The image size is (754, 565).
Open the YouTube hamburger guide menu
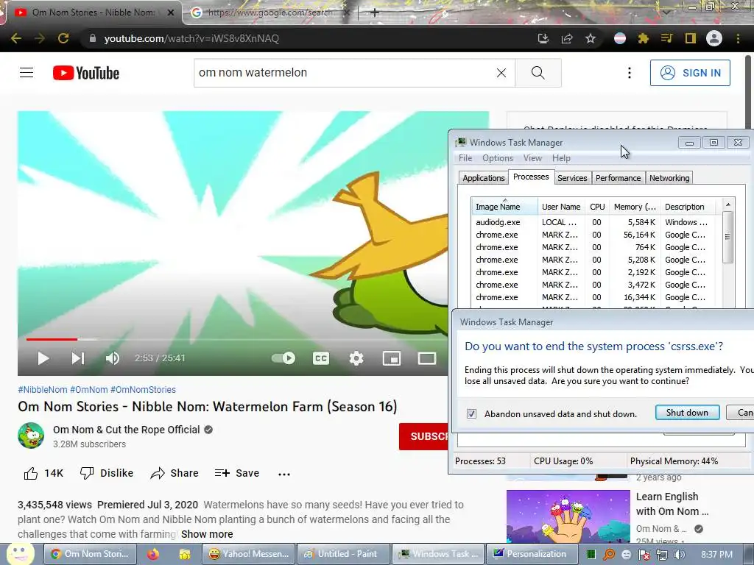point(27,73)
